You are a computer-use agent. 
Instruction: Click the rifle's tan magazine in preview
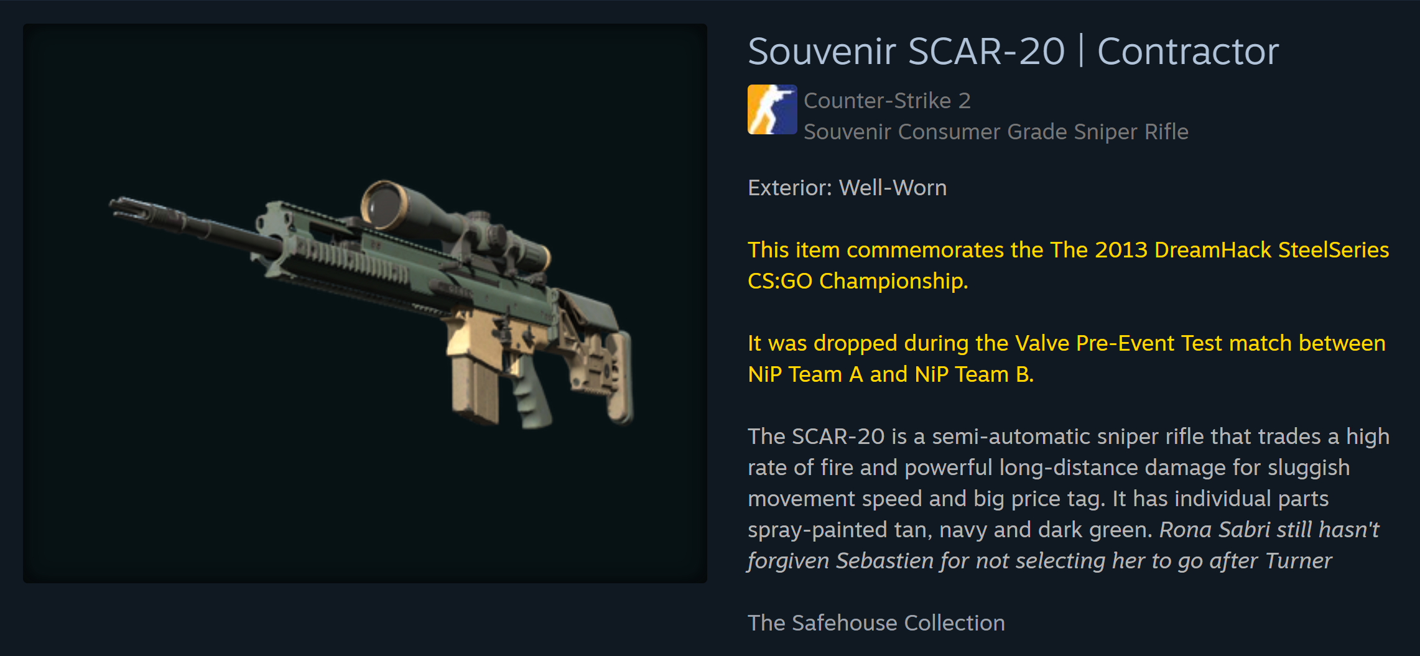[475, 390]
